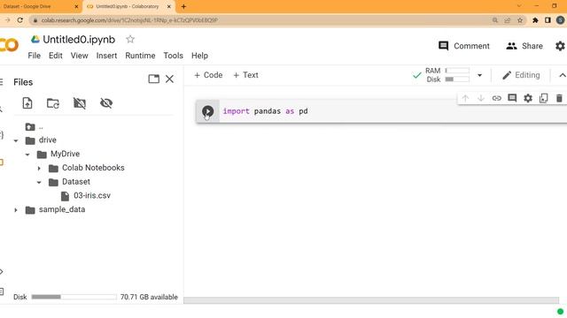
Task: Open the File menu
Action: 35,56
